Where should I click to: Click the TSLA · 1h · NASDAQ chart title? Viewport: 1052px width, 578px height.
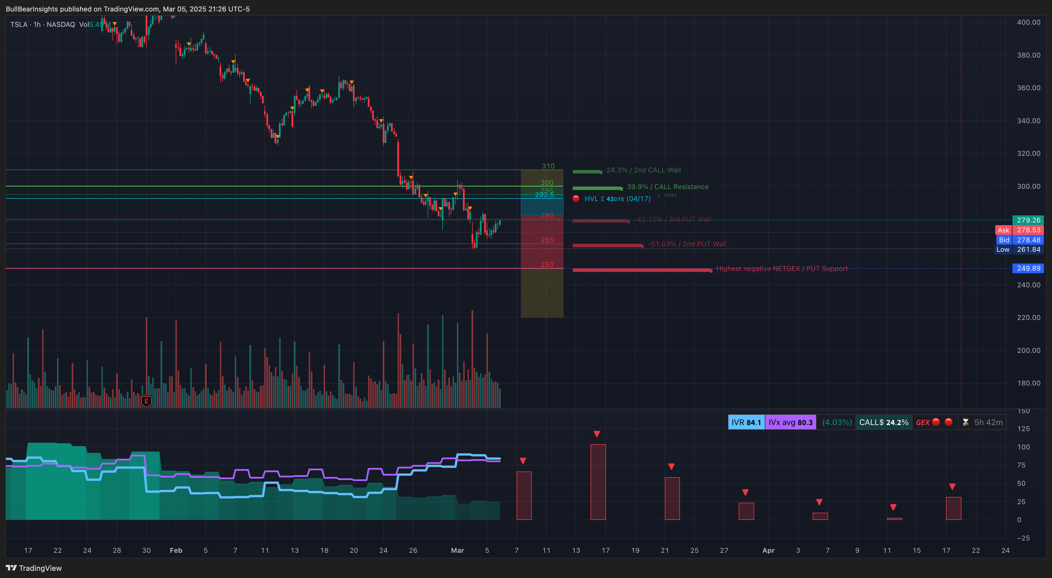click(42, 25)
